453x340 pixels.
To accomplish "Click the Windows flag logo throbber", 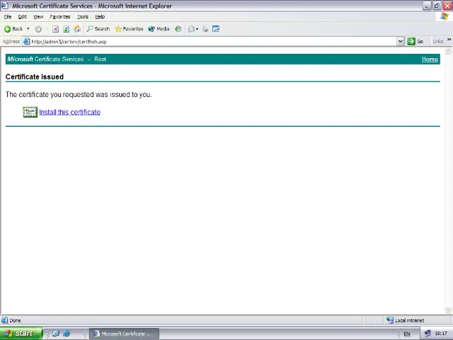I will point(445,16).
